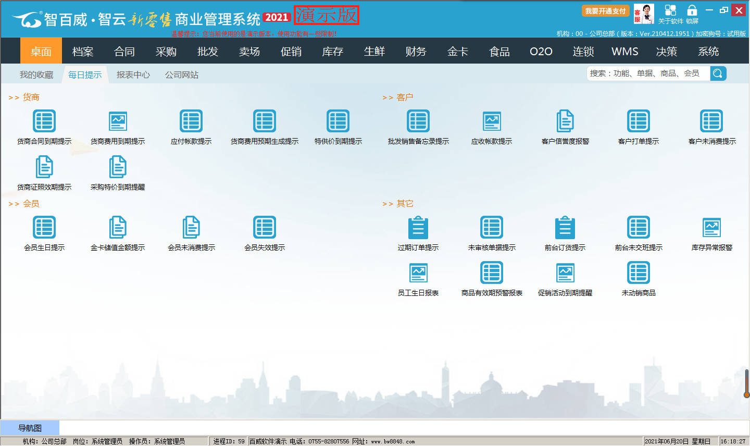Launch 过期订单提示 clipboard icon
Viewport: 750px width, 446px height.
(418, 228)
